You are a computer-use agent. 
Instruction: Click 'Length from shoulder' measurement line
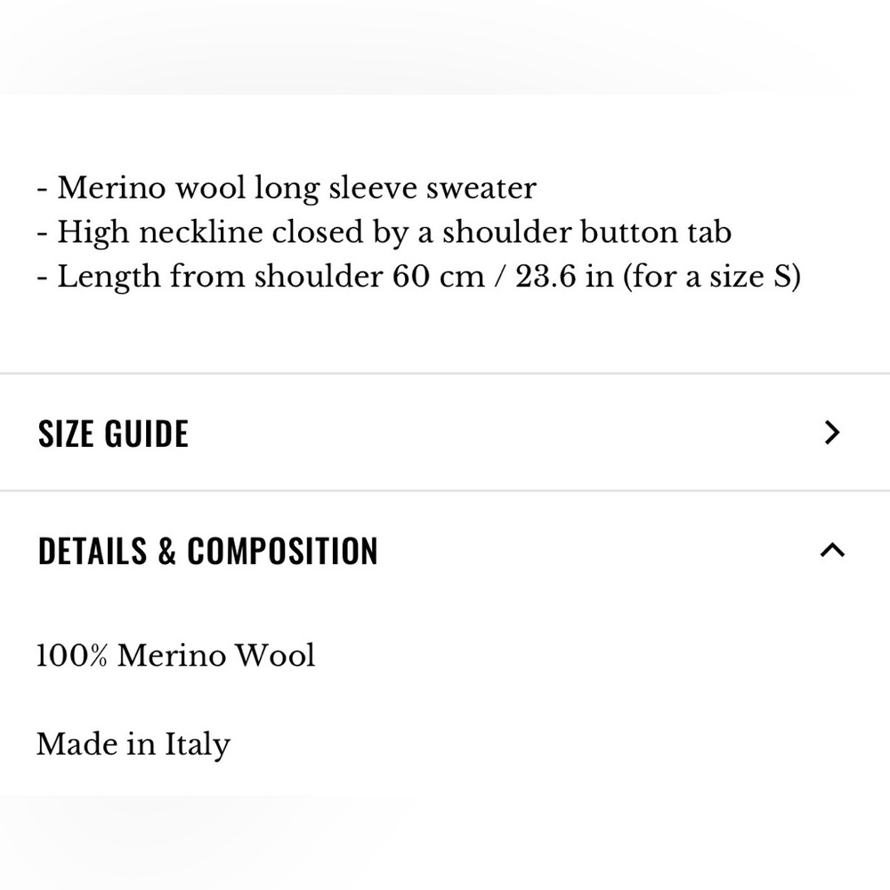click(419, 277)
